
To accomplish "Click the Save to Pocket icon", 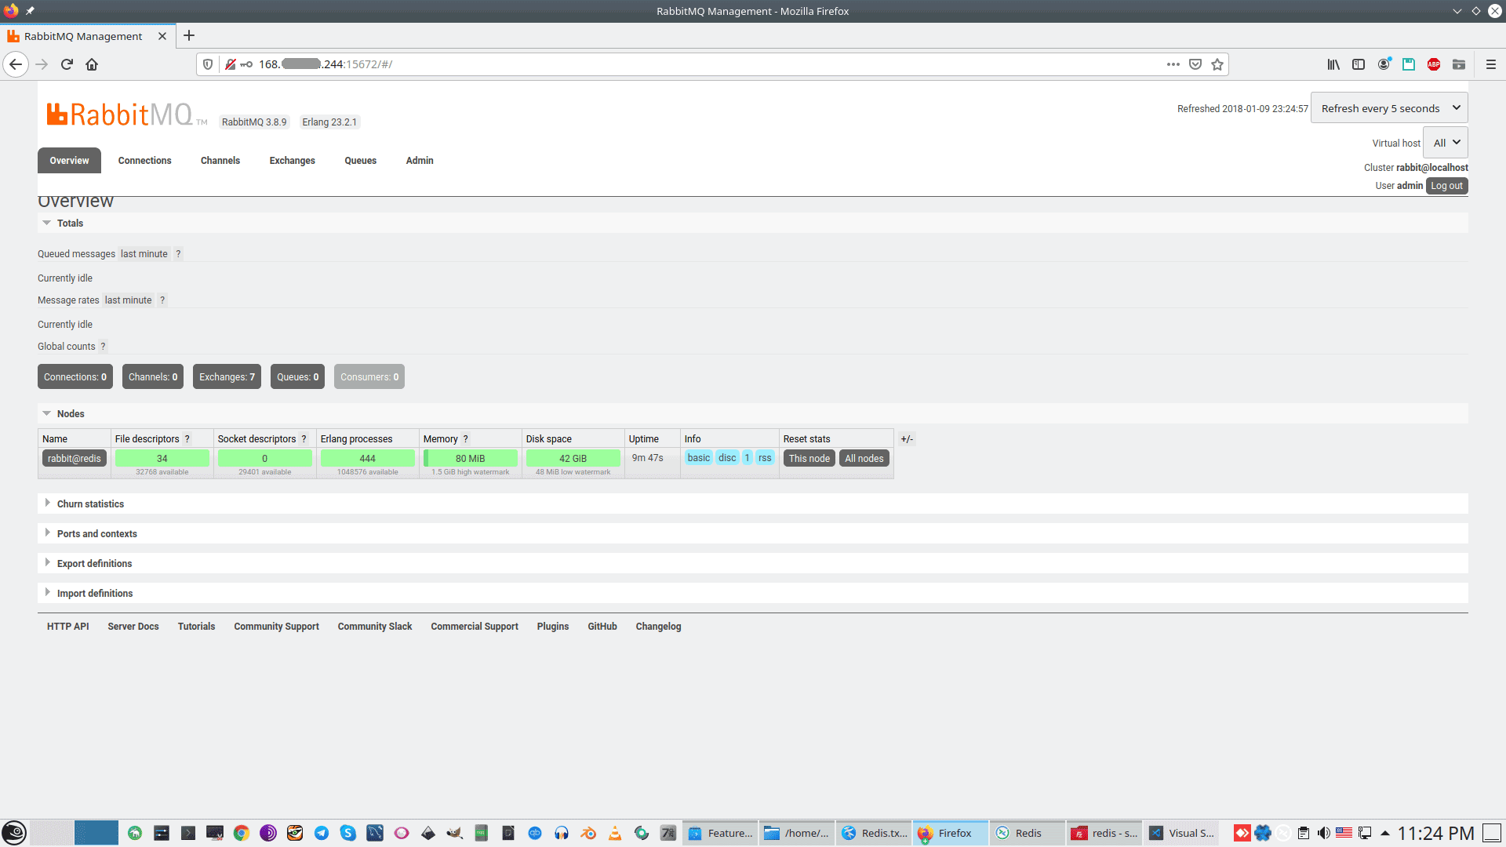I will [x=1195, y=64].
